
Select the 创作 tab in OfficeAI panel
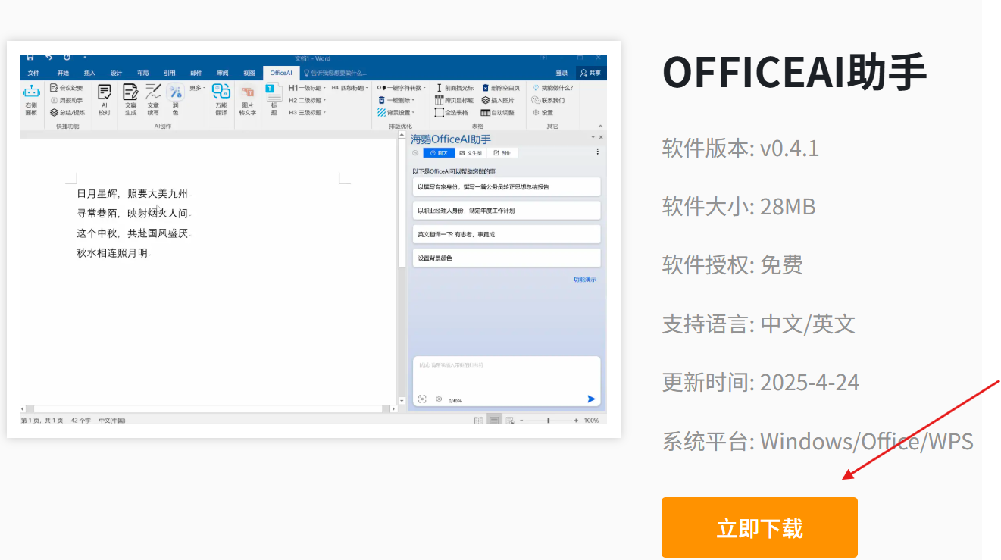(x=502, y=152)
